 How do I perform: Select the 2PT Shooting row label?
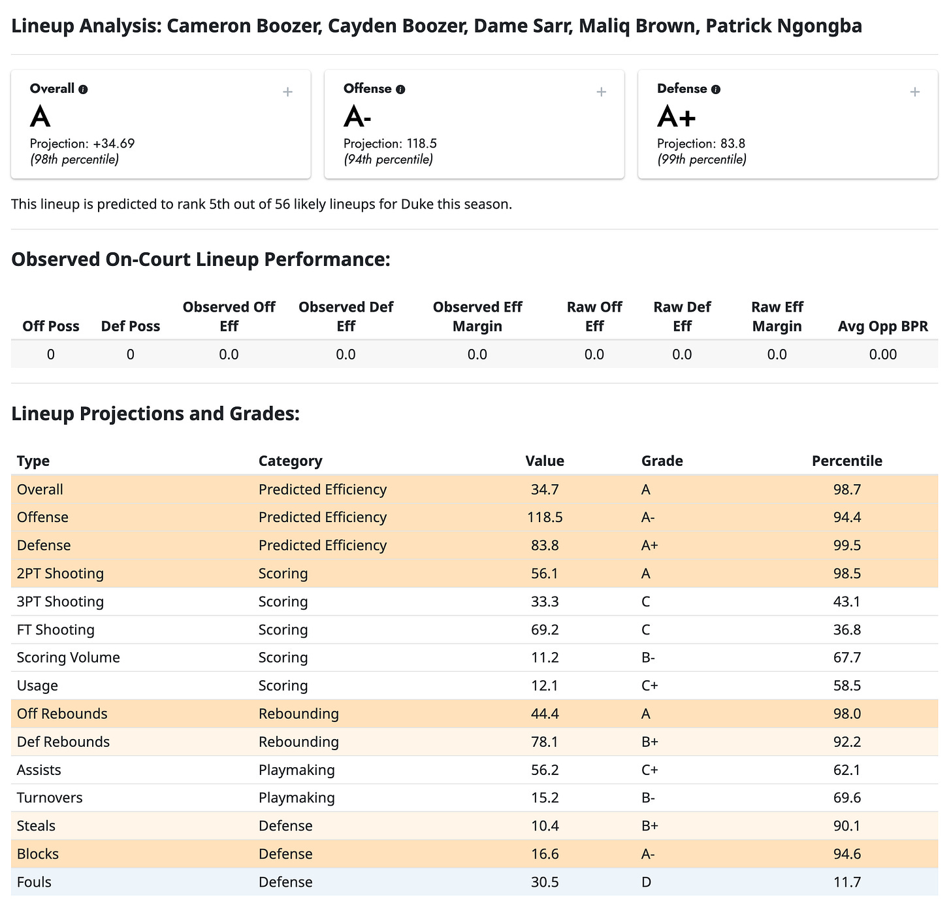click(60, 573)
